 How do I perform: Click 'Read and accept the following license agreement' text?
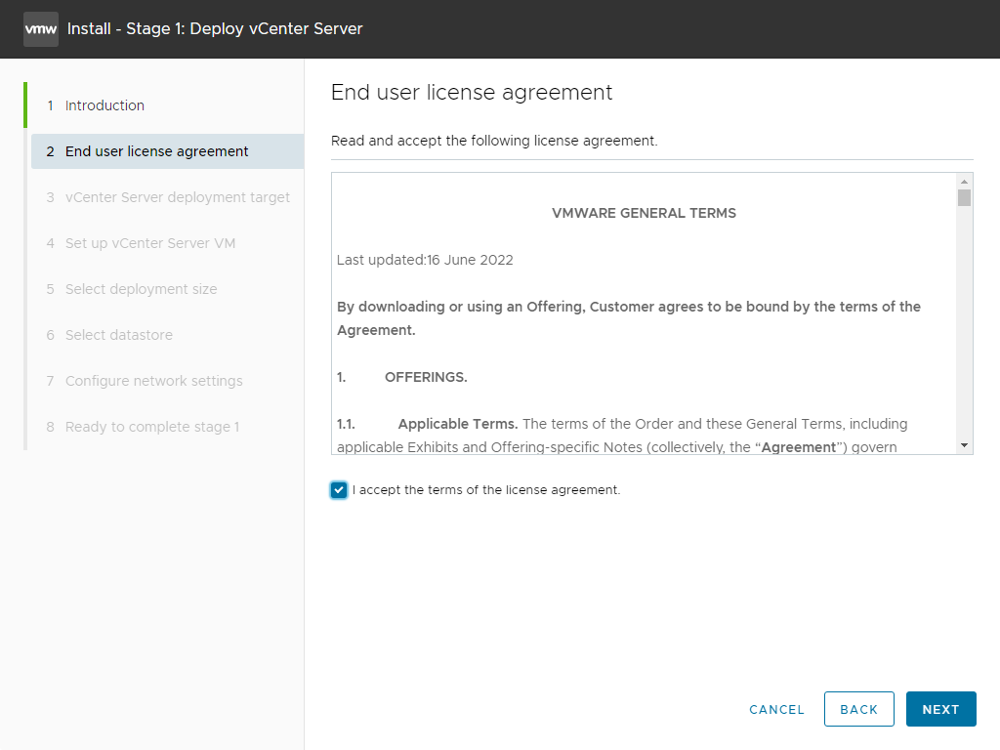click(493, 141)
